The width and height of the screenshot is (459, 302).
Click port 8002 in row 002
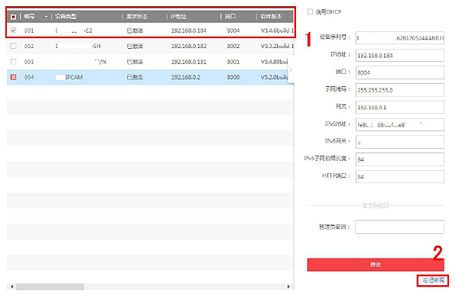[x=233, y=46]
